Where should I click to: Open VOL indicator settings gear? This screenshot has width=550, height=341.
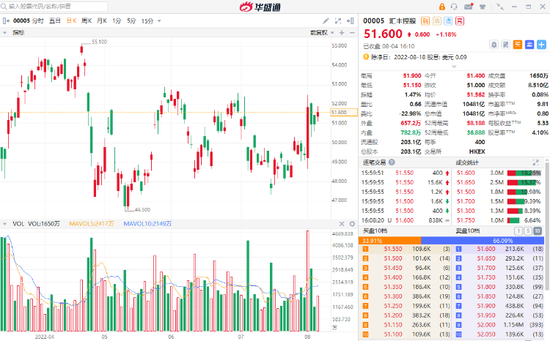coord(352,224)
